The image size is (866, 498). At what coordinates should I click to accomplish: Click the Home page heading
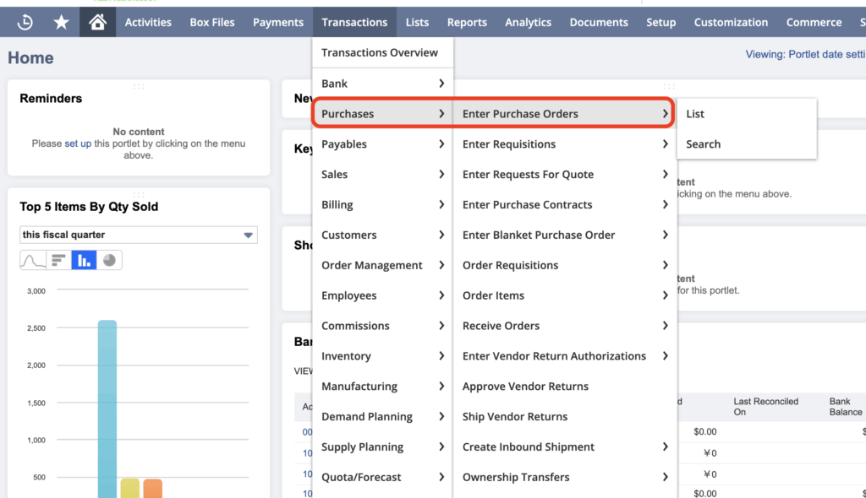point(31,58)
